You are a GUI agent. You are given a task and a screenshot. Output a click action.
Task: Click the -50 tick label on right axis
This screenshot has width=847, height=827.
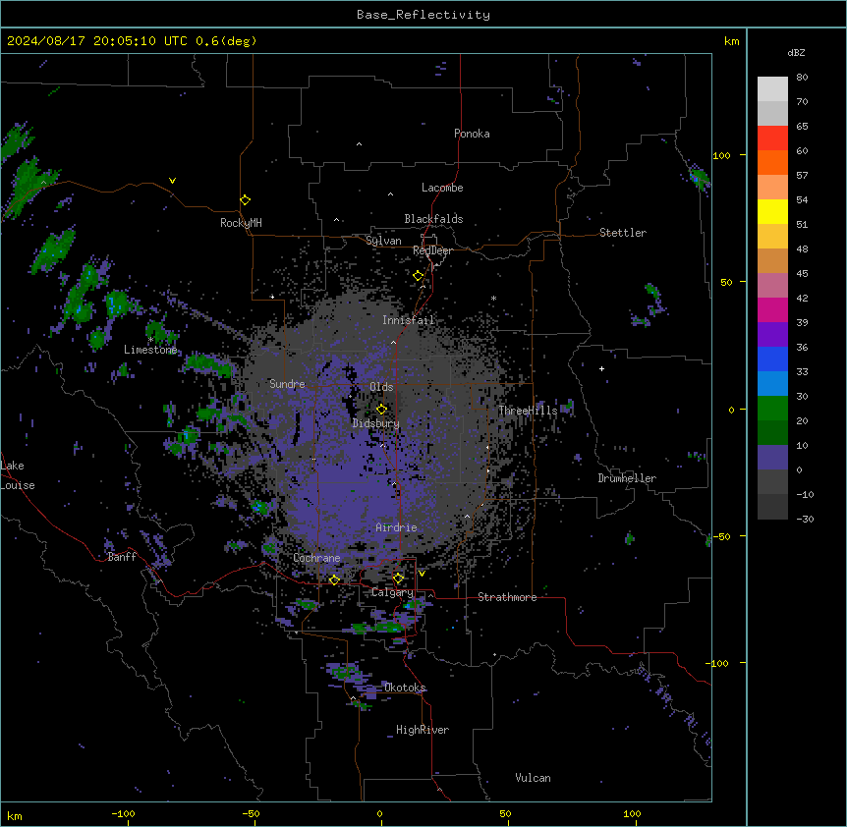721,536
